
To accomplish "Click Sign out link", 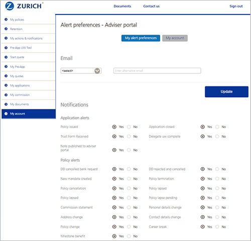I will [236, 6].
